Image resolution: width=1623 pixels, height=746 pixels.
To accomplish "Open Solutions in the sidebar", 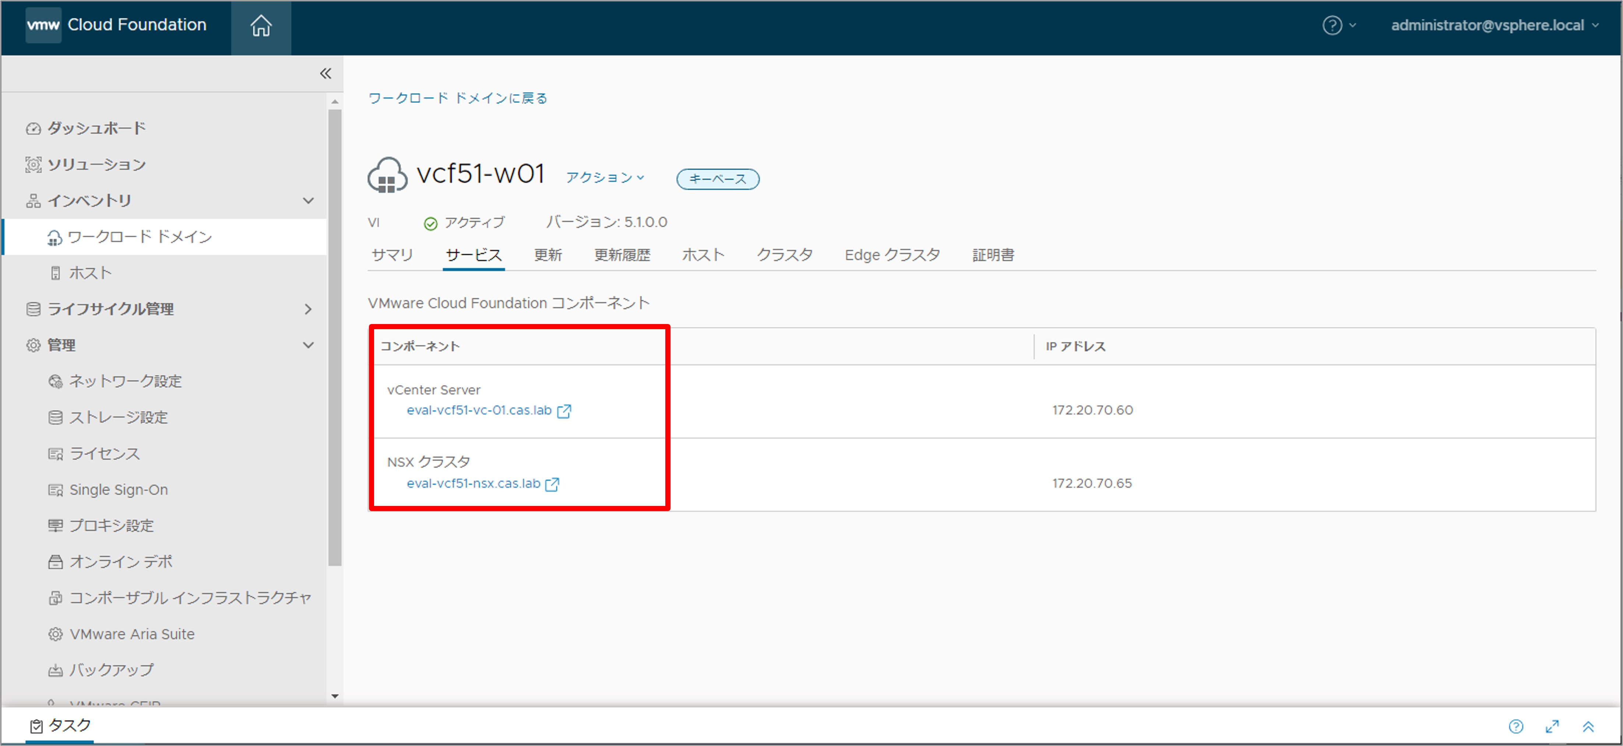I will (96, 165).
